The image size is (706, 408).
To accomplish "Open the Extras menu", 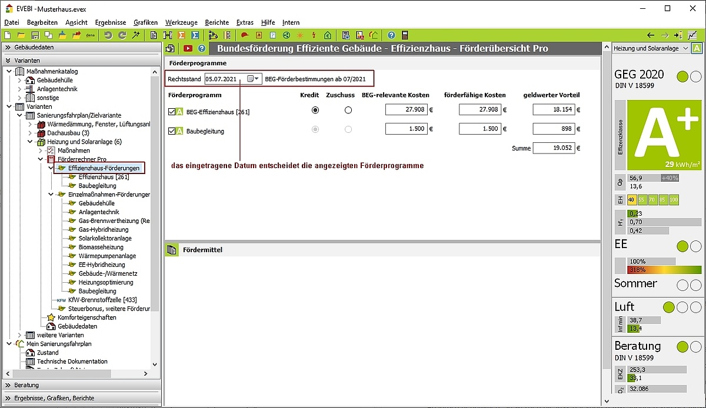I will [x=245, y=22].
